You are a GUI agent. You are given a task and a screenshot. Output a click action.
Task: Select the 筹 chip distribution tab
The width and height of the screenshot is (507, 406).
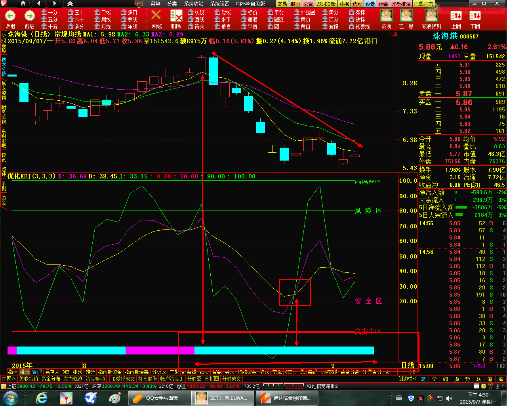(x=501, y=379)
